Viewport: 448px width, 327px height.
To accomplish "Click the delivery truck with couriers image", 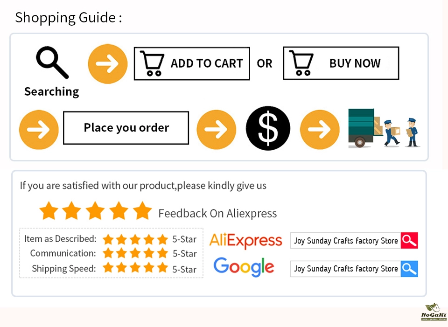I will pyautogui.click(x=383, y=129).
